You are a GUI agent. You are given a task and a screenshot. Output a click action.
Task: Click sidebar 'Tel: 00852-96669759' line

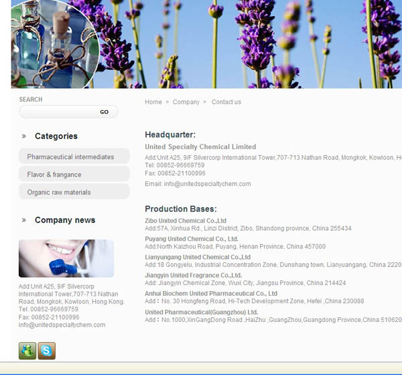[x=48, y=309]
